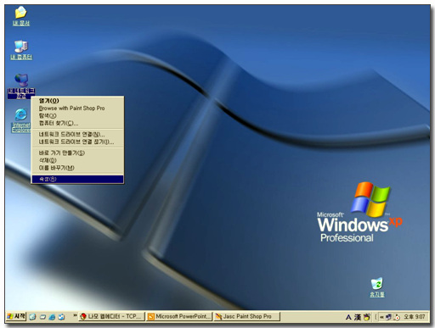Choose 삭제(D) in the context menu
Image resolution: width=435 pixels, height=328 pixels.
tap(77, 160)
